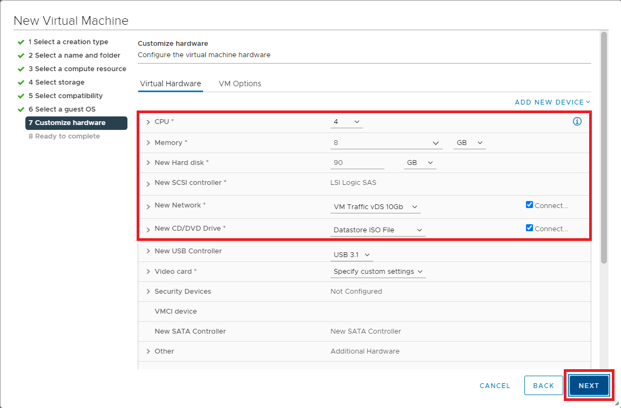621x408 pixels.
Task: Select the Datastore ISO File dropdown
Action: [377, 230]
